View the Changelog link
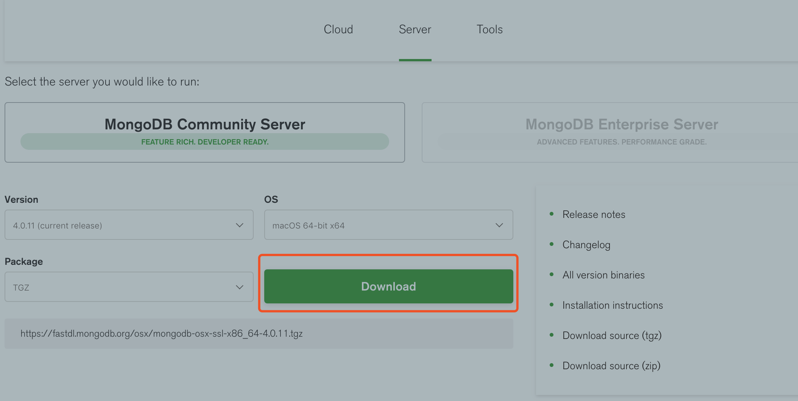This screenshot has height=401, width=798. 586,245
